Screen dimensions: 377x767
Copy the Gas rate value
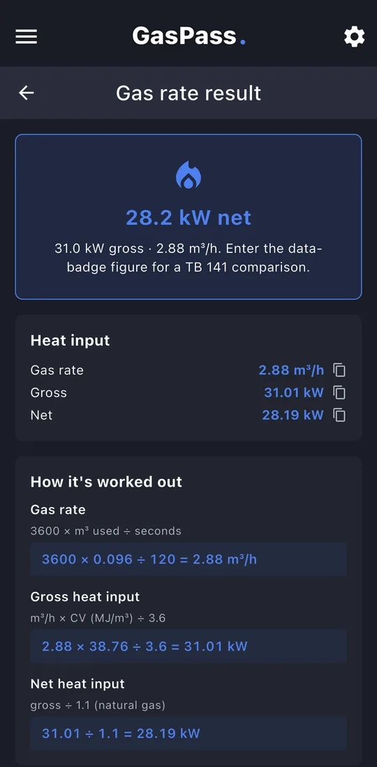tap(339, 370)
